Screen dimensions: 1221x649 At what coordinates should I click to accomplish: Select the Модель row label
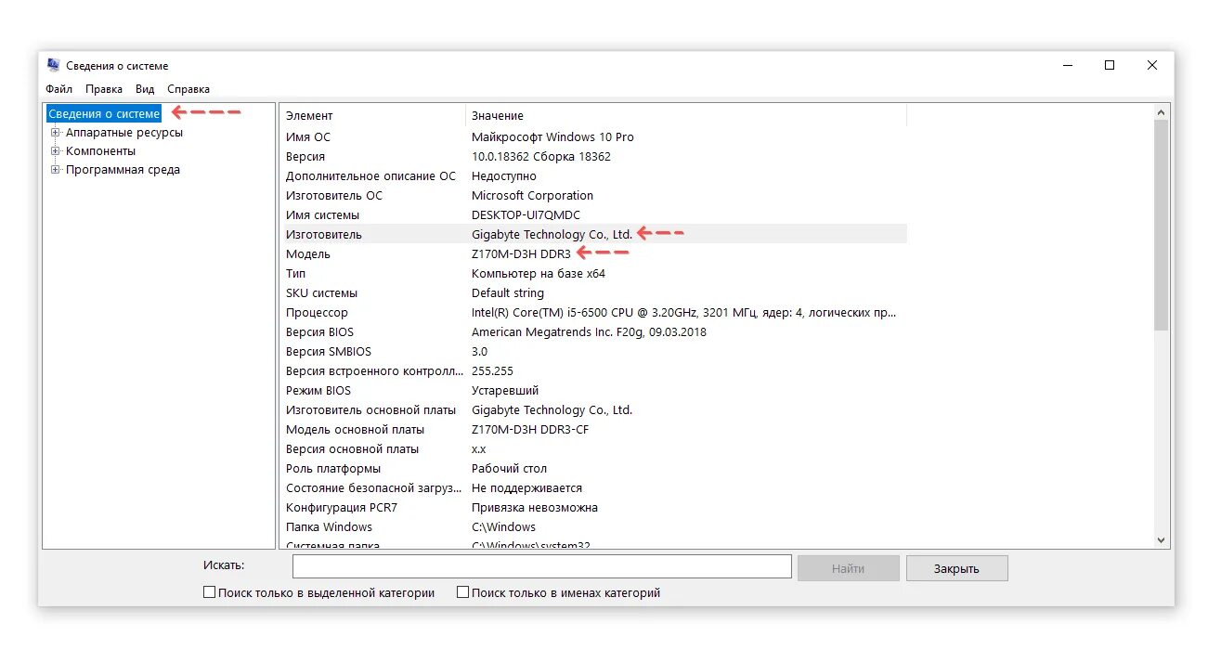(x=308, y=254)
